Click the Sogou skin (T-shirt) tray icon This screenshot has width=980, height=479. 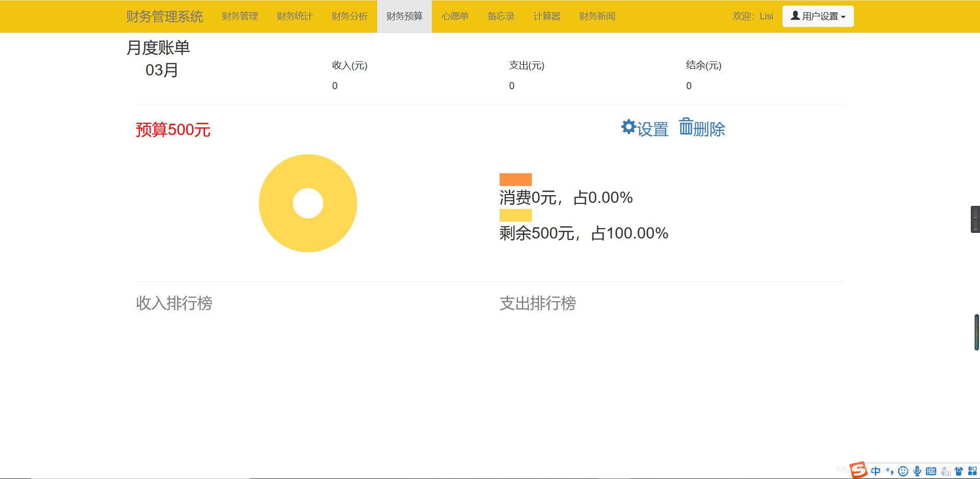click(959, 471)
